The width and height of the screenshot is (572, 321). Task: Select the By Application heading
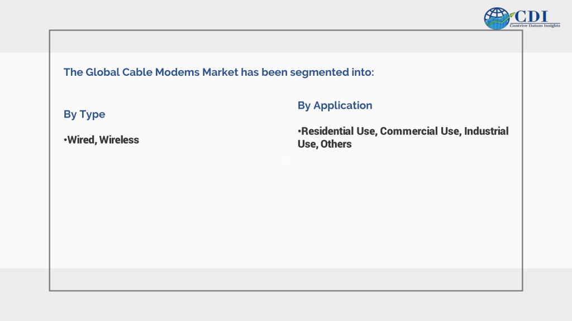(335, 105)
